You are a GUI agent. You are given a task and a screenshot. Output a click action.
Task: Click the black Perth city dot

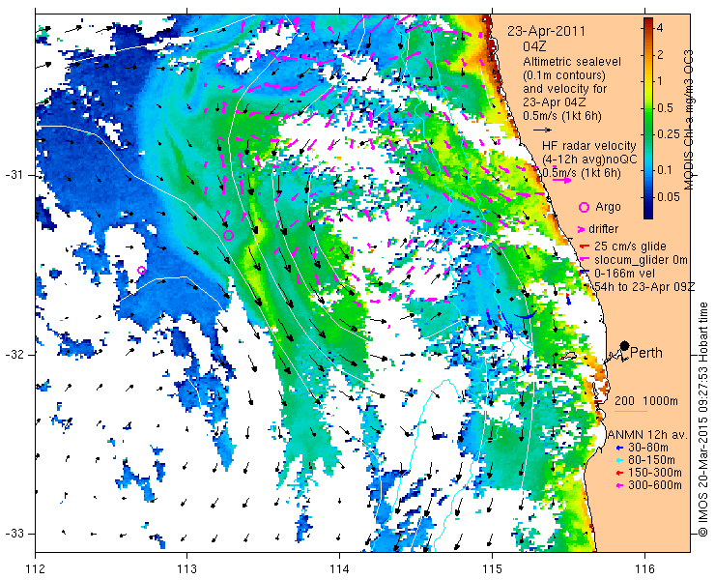pos(625,345)
